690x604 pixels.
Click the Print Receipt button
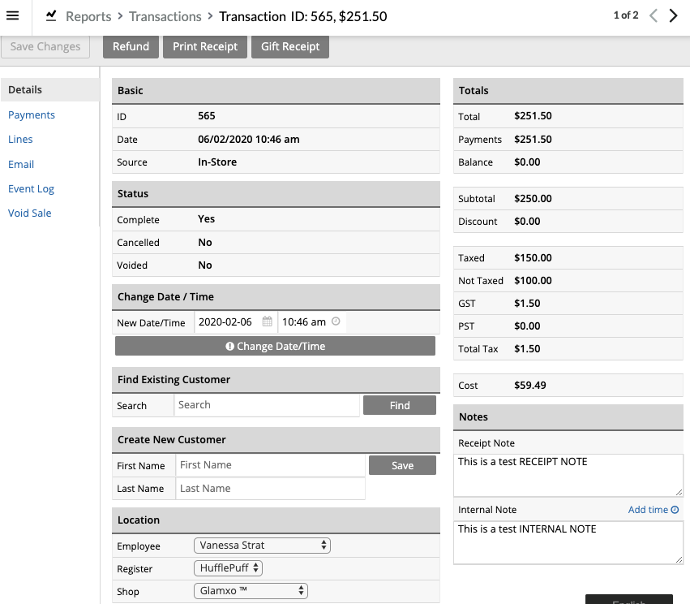point(205,47)
